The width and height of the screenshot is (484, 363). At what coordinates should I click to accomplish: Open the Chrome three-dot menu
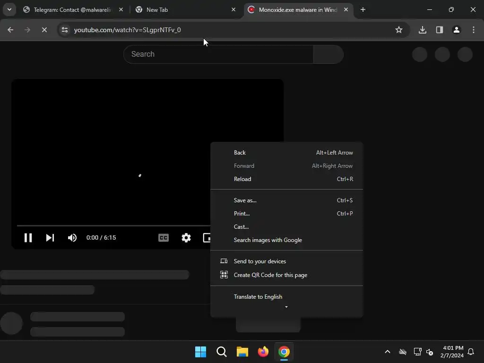point(474,30)
